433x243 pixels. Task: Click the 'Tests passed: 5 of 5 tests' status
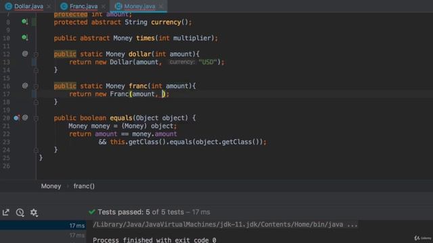[141, 212]
